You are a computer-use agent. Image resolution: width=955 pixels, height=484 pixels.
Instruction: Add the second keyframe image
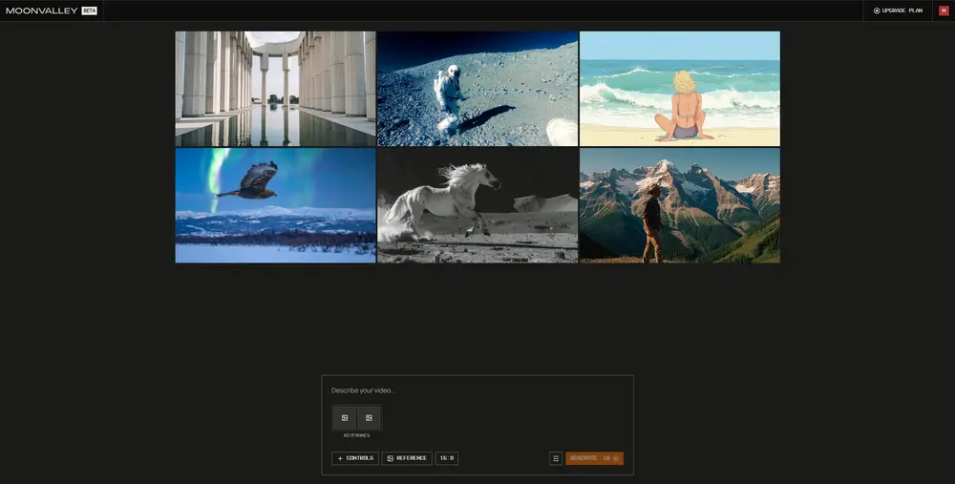tap(369, 417)
